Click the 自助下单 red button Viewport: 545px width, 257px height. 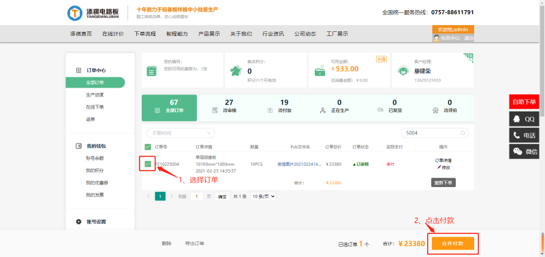(525, 102)
